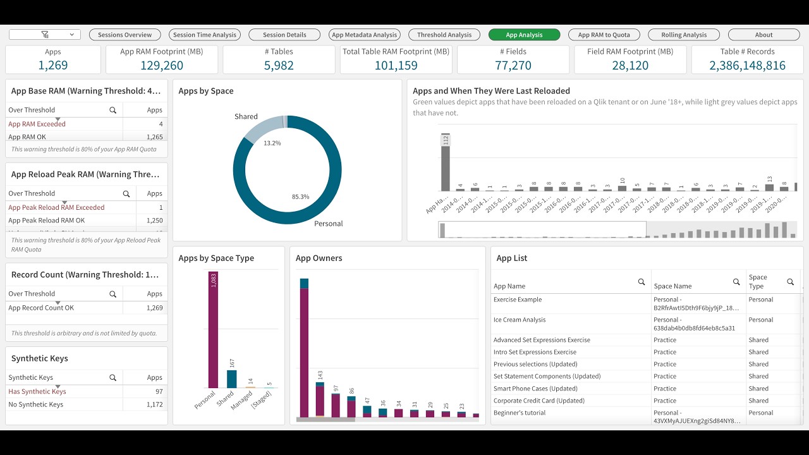Select the Shared bar labeled 167

[x=232, y=379]
